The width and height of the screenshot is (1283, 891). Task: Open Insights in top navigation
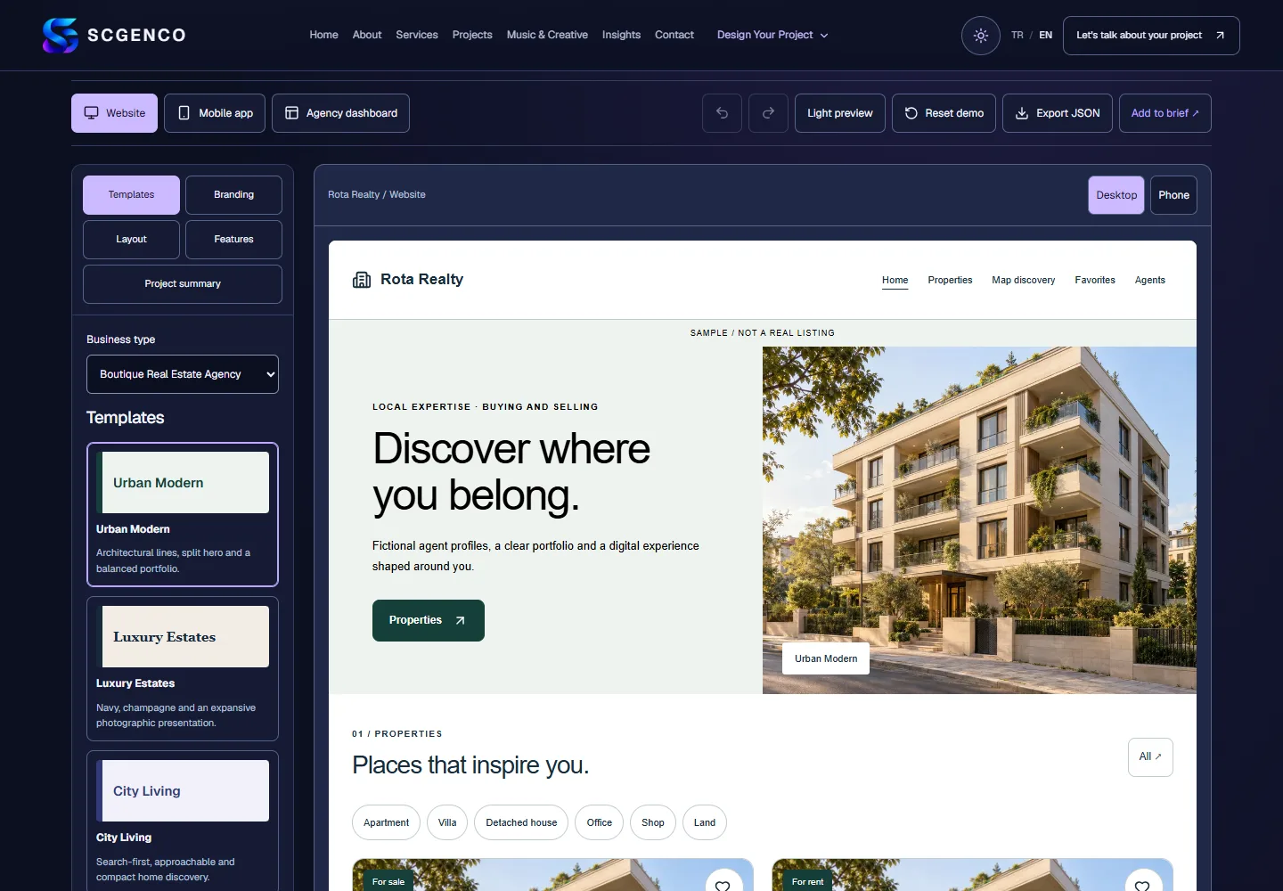click(621, 36)
